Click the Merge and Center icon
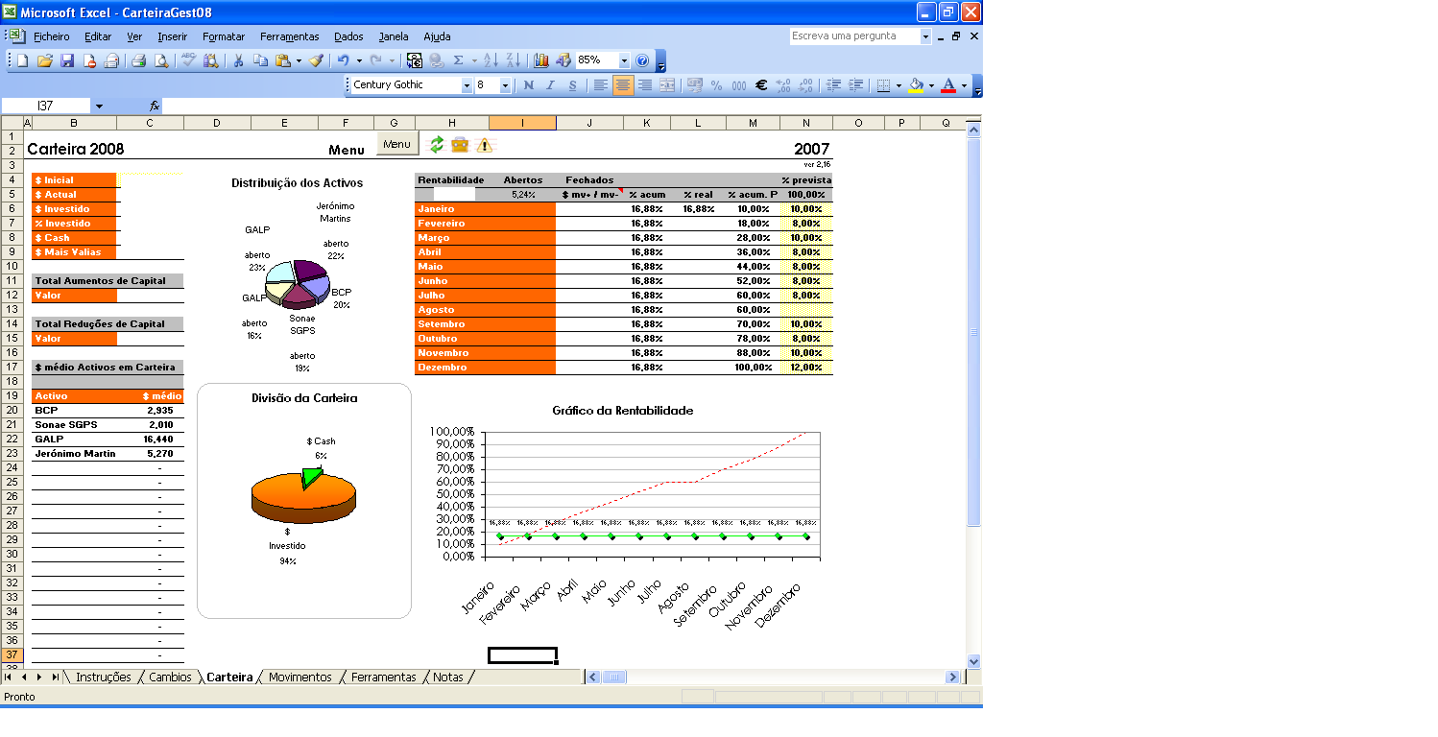Viewport: 1438px width, 737px height. 666,85
